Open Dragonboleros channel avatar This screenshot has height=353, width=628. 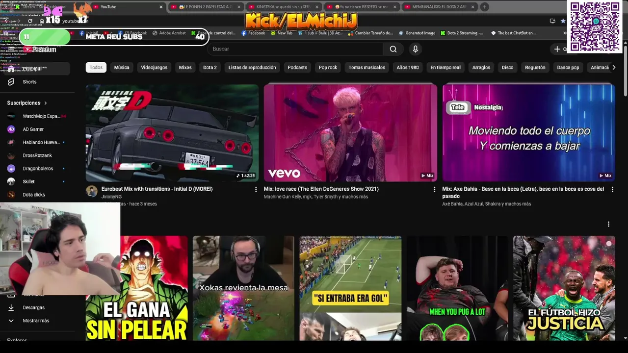pyautogui.click(x=11, y=169)
